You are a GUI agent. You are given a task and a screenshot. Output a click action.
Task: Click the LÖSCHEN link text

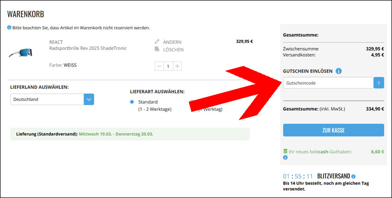173,49
